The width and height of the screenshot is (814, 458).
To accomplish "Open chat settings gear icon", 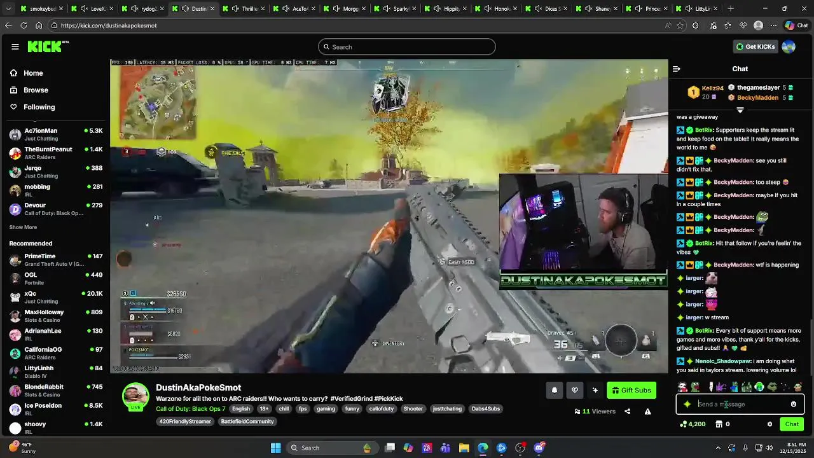I will point(769,424).
